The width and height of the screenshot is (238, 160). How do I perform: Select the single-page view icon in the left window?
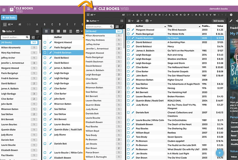pyautogui.click(x=71, y=31)
